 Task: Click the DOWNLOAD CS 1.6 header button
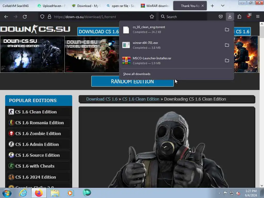point(99,31)
